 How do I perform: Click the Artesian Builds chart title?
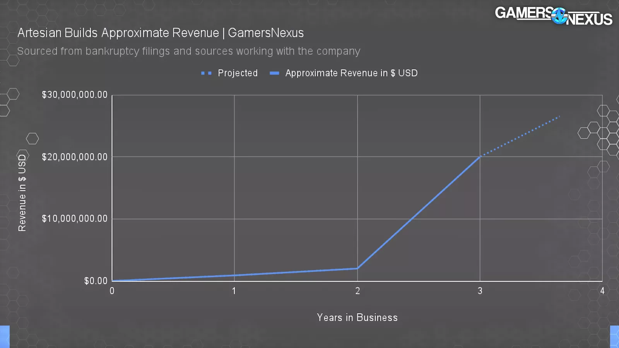click(x=161, y=33)
